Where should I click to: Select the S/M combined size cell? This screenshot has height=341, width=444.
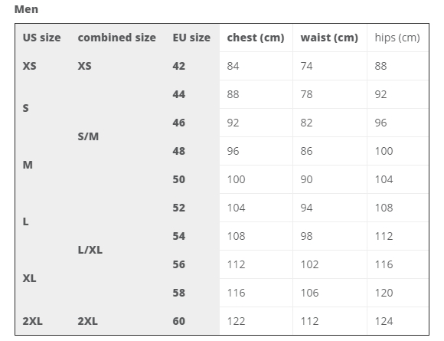point(88,136)
